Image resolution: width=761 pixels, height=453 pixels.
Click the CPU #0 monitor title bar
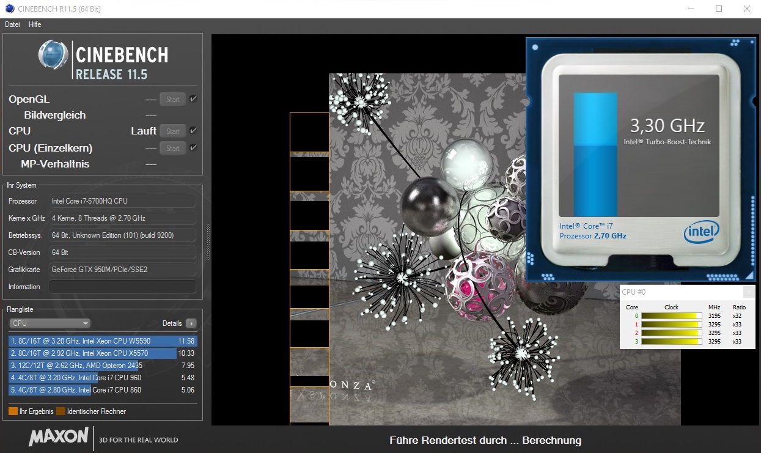click(682, 292)
